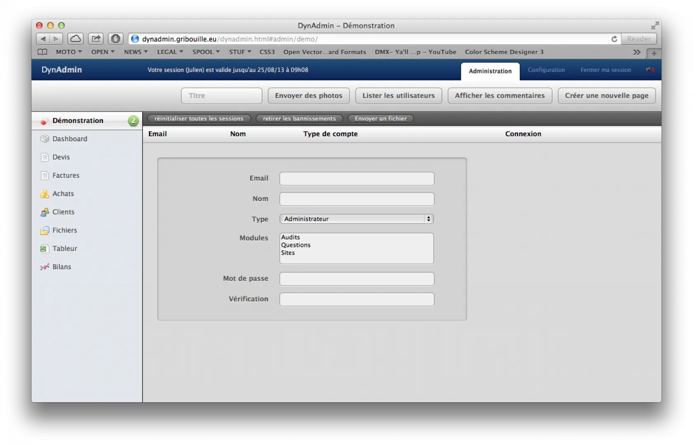693x446 pixels.
Task: Select the Administration tab
Action: click(490, 71)
